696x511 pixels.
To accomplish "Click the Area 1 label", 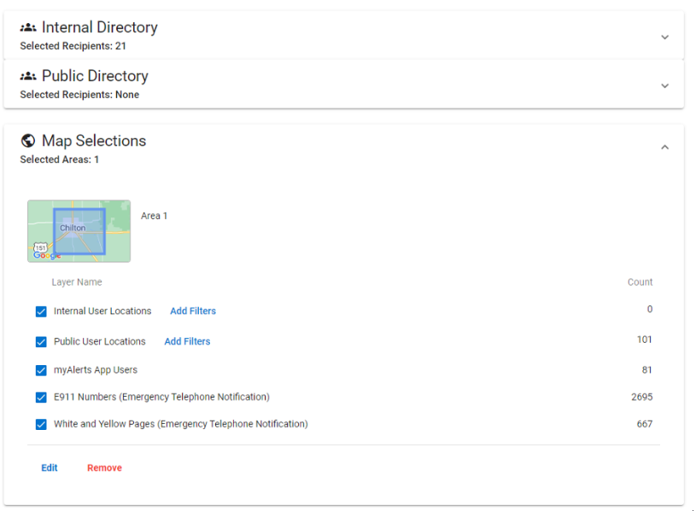I will click(x=154, y=216).
